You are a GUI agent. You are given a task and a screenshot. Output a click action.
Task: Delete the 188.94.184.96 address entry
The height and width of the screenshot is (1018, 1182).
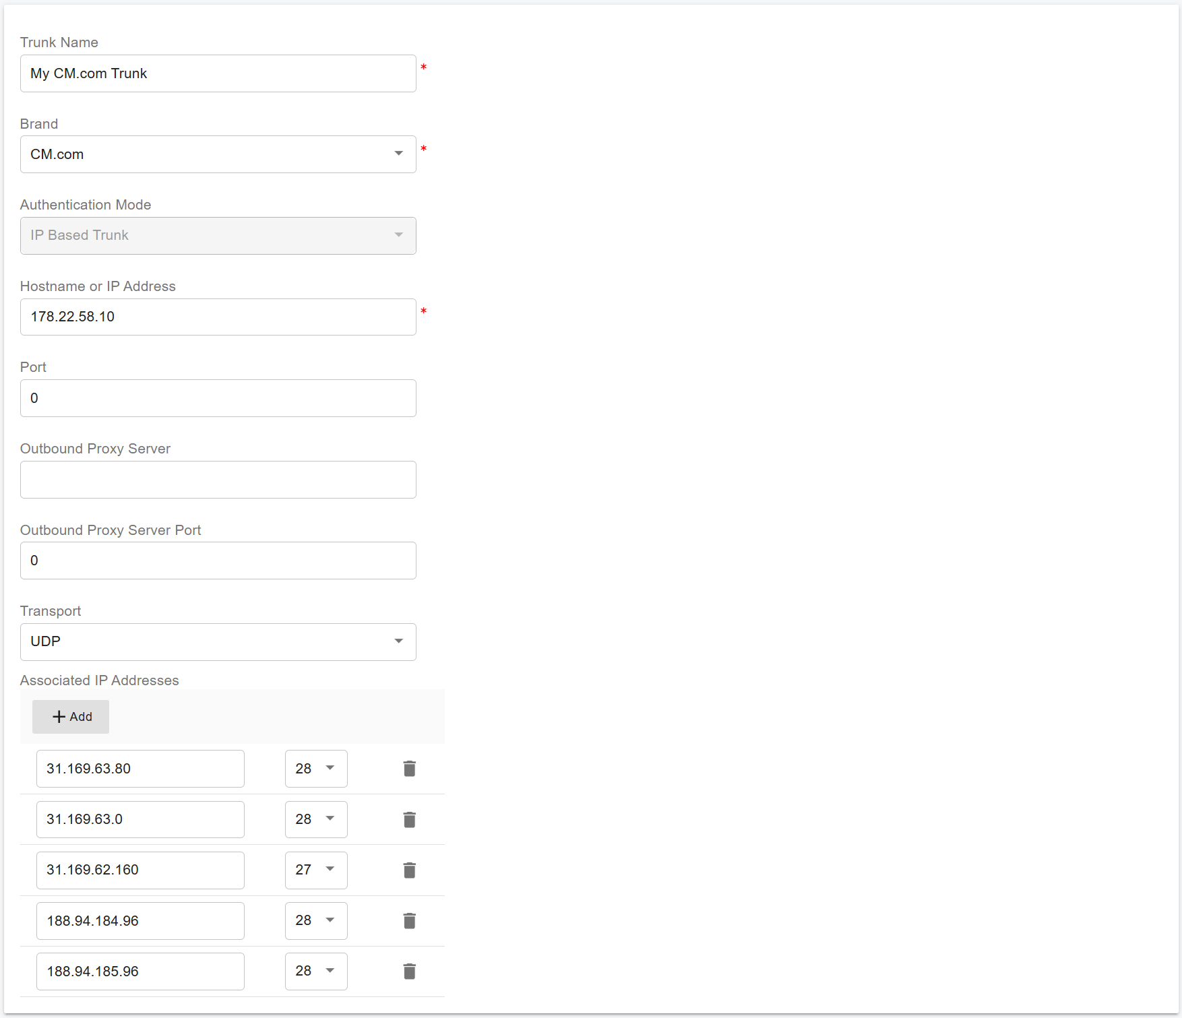pos(409,920)
